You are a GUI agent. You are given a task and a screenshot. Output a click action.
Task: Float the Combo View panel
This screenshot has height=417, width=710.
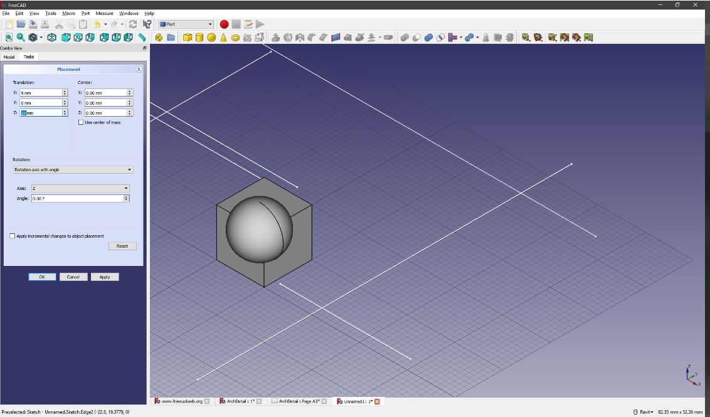(x=145, y=48)
